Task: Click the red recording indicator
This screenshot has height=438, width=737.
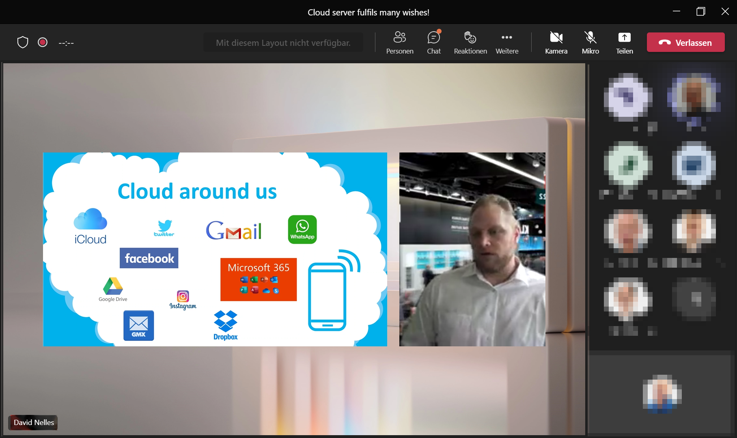Action: 43,42
